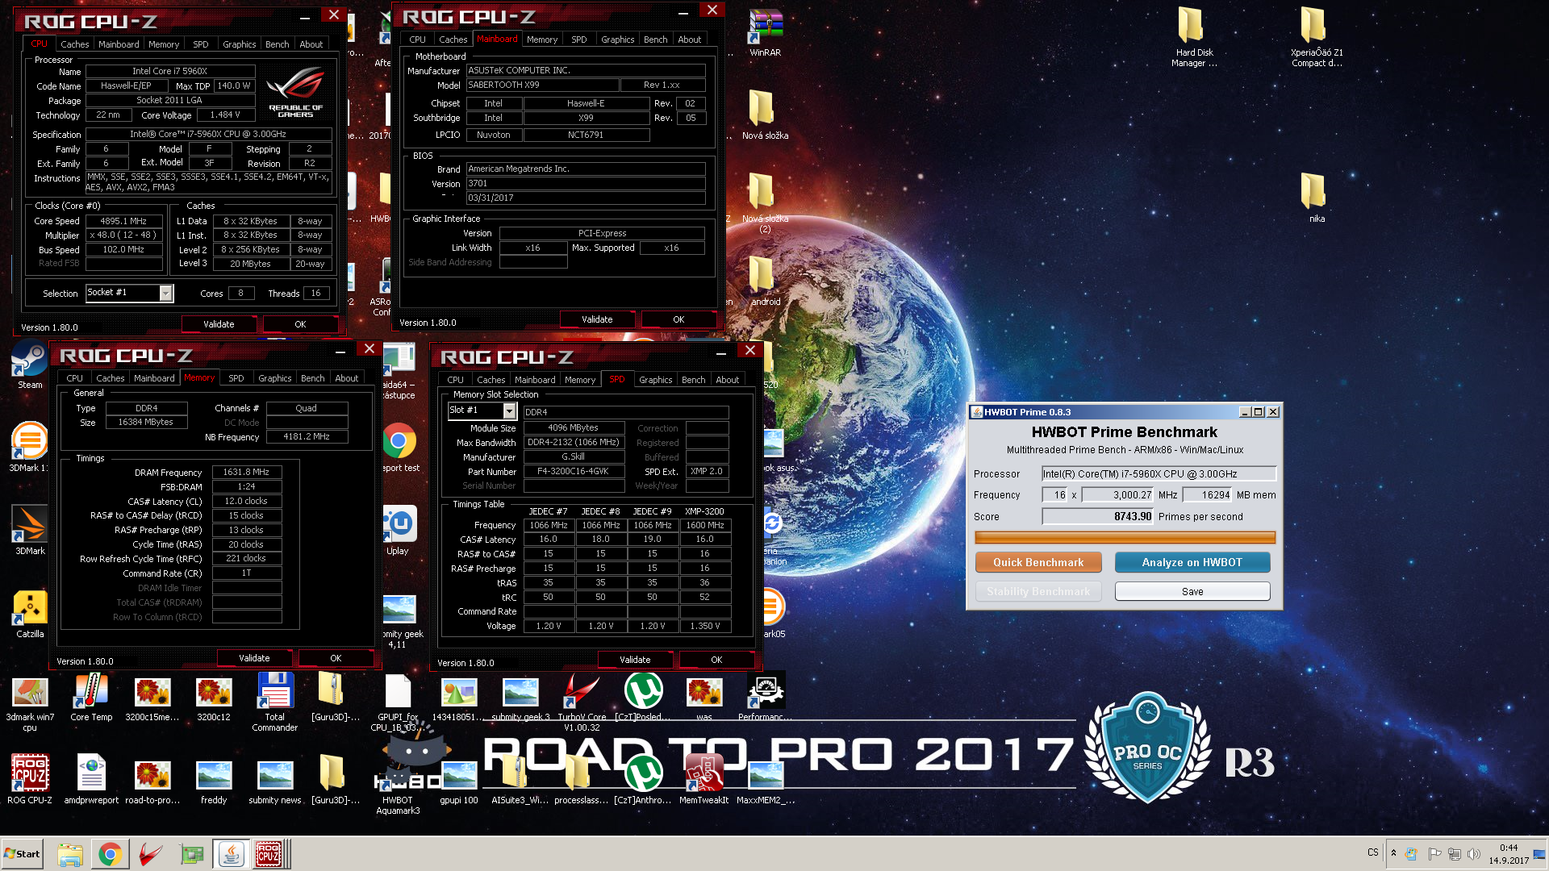Screen dimensions: 1549x871
Task: Open the Chrome report test shortcut
Action: [x=399, y=448]
